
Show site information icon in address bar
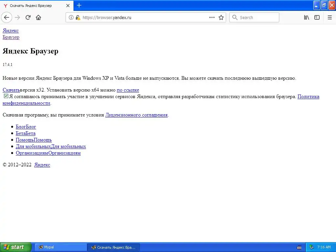(x=71, y=18)
